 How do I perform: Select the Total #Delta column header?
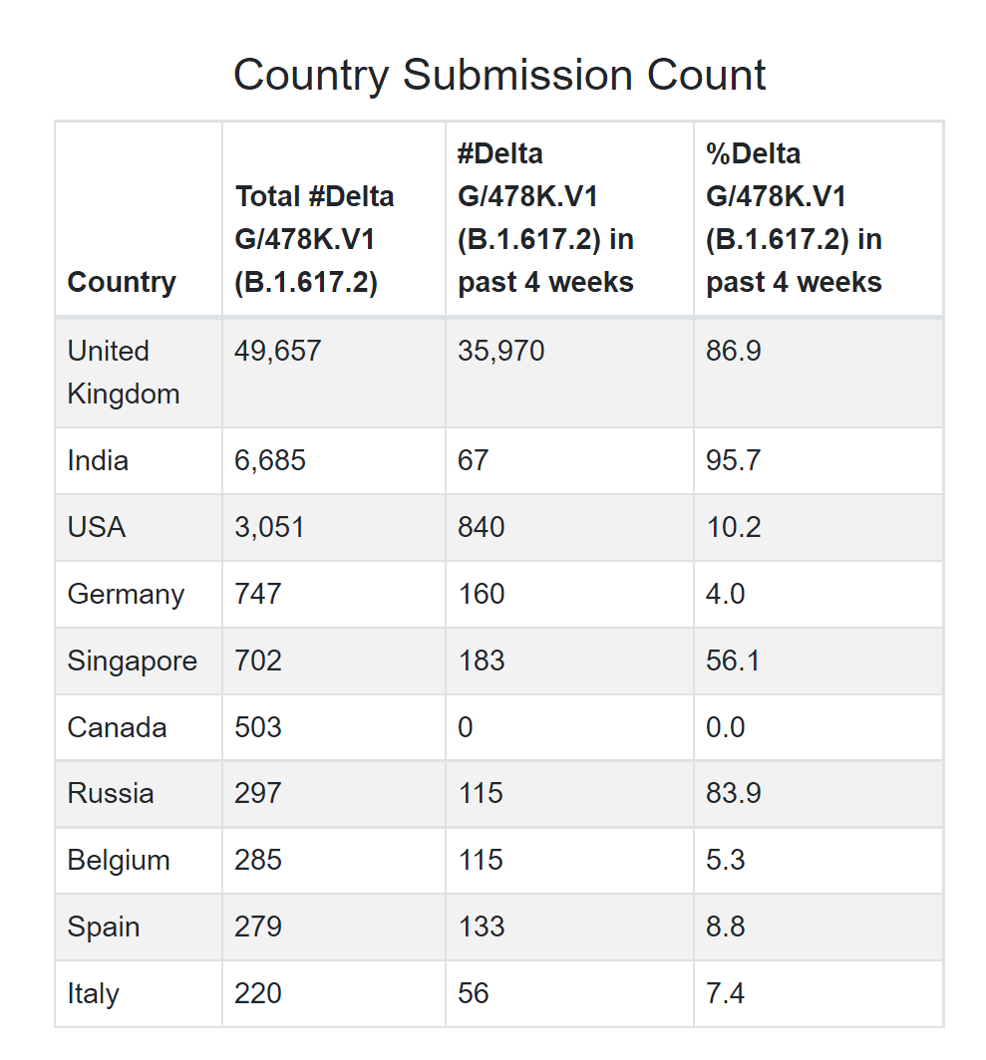(315, 239)
